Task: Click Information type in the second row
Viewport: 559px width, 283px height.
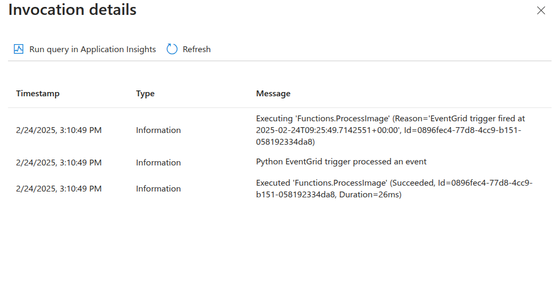Action: click(x=158, y=162)
